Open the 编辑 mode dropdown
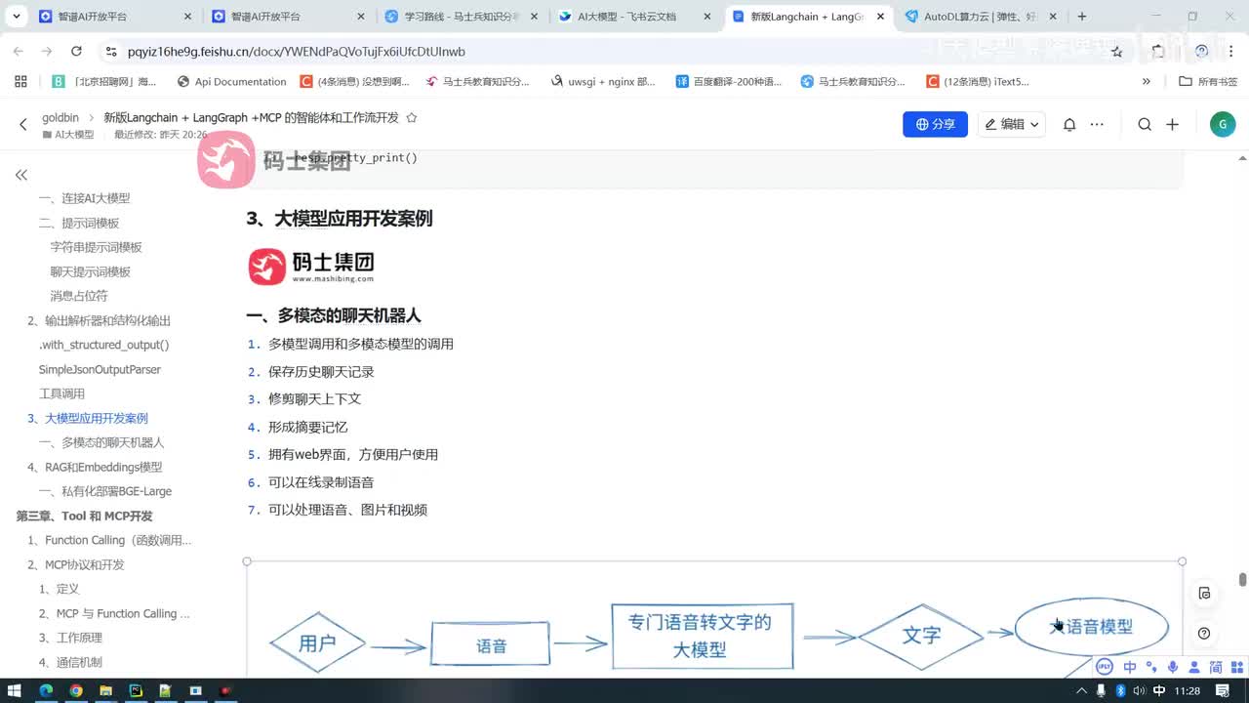Screen dimensions: 1249x703 tap(1011, 124)
